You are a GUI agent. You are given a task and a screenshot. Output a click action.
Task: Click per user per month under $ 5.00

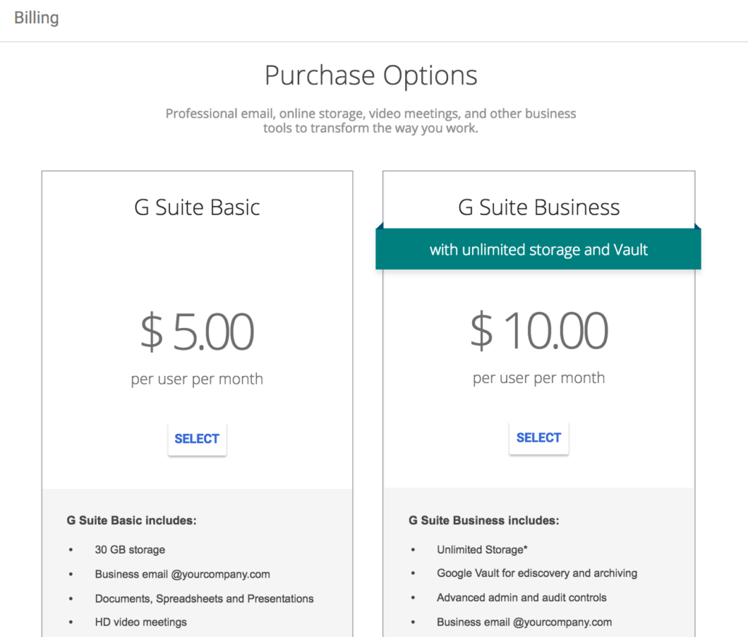click(197, 379)
